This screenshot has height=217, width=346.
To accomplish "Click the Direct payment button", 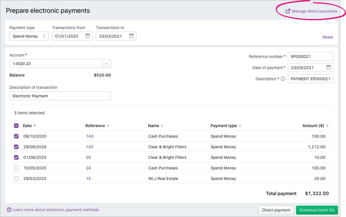I will click(x=276, y=210).
